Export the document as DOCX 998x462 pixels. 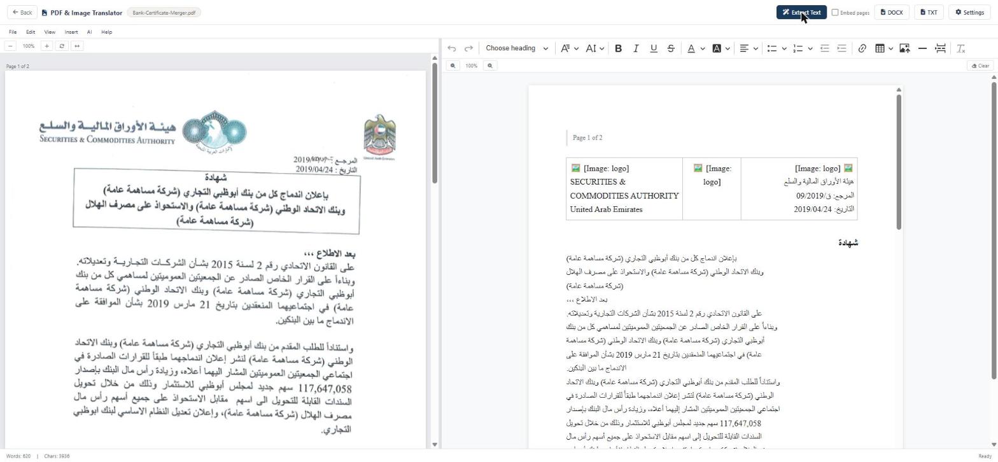coord(891,12)
